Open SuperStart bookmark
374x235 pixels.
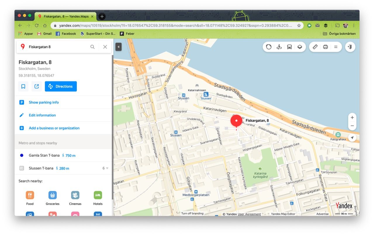click(x=98, y=34)
